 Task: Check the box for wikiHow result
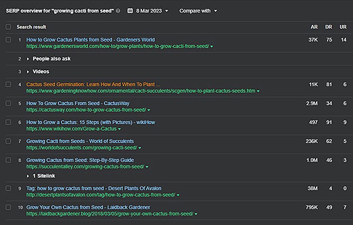point(8,122)
